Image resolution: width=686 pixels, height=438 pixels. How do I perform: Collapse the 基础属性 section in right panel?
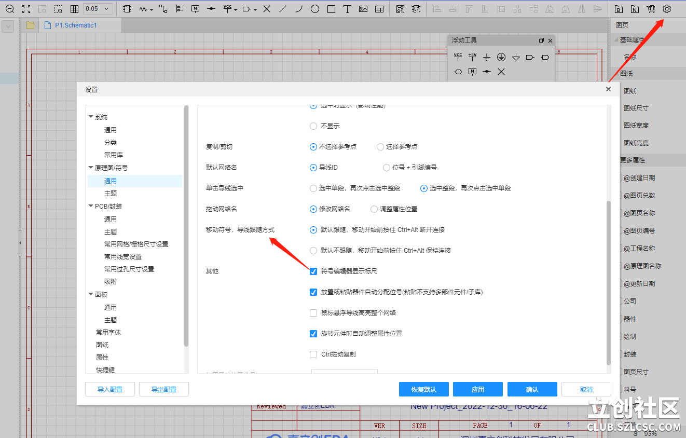tap(616, 40)
